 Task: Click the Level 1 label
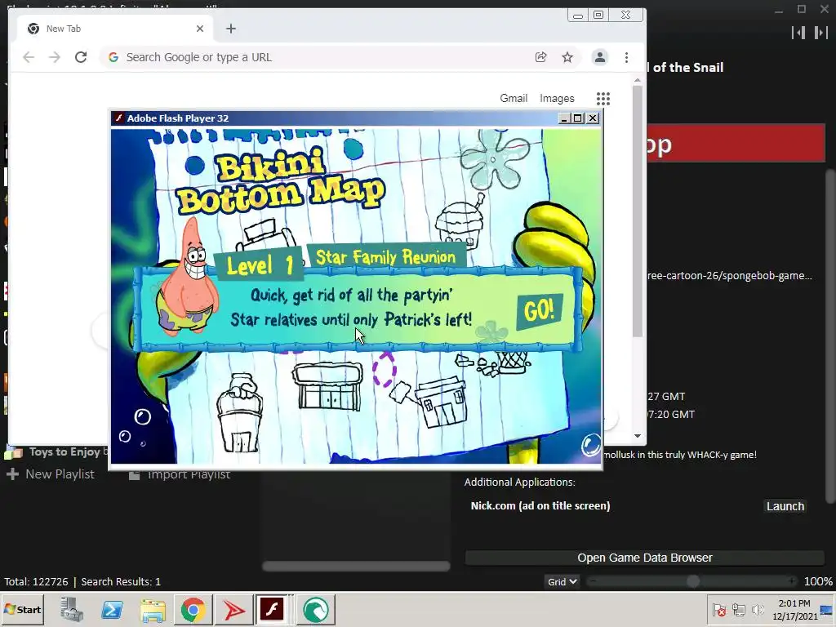tap(260, 265)
